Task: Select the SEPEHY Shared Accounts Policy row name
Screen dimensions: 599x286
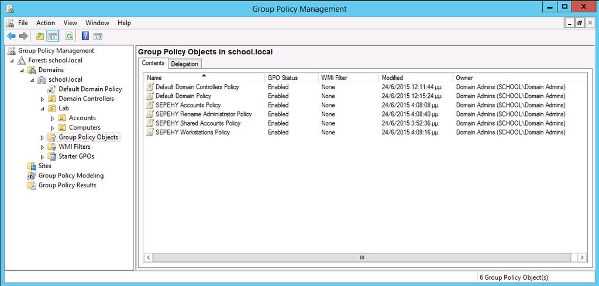Action: (198, 123)
